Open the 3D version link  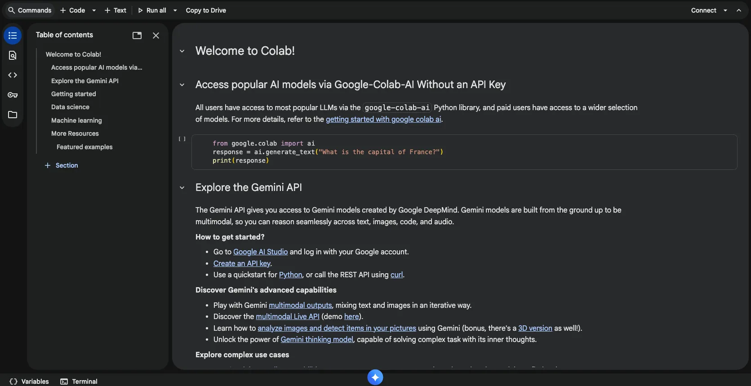(535, 328)
